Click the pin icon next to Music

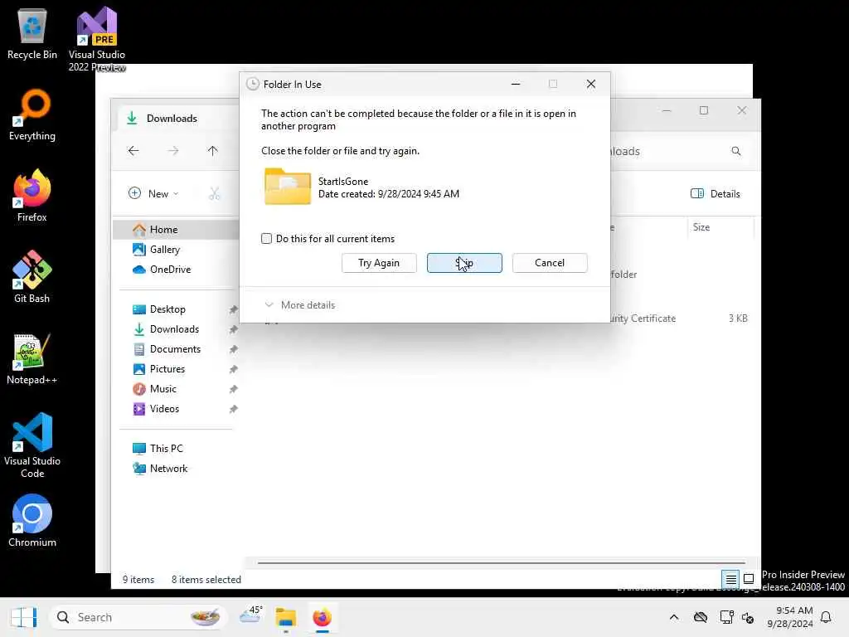pos(233,389)
